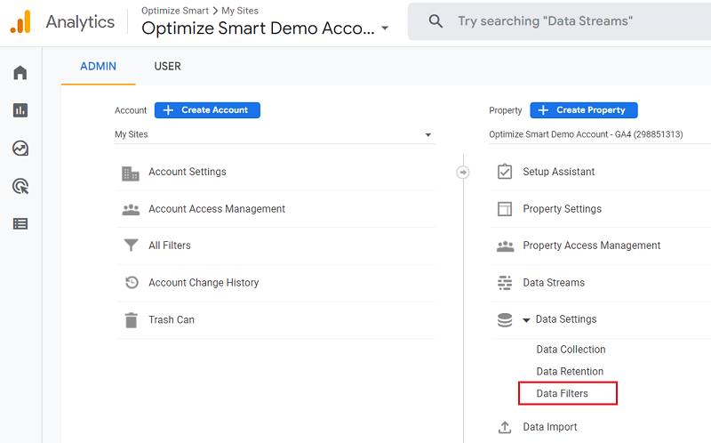
Task: Select Data Retention under Data Settings
Action: (570, 371)
